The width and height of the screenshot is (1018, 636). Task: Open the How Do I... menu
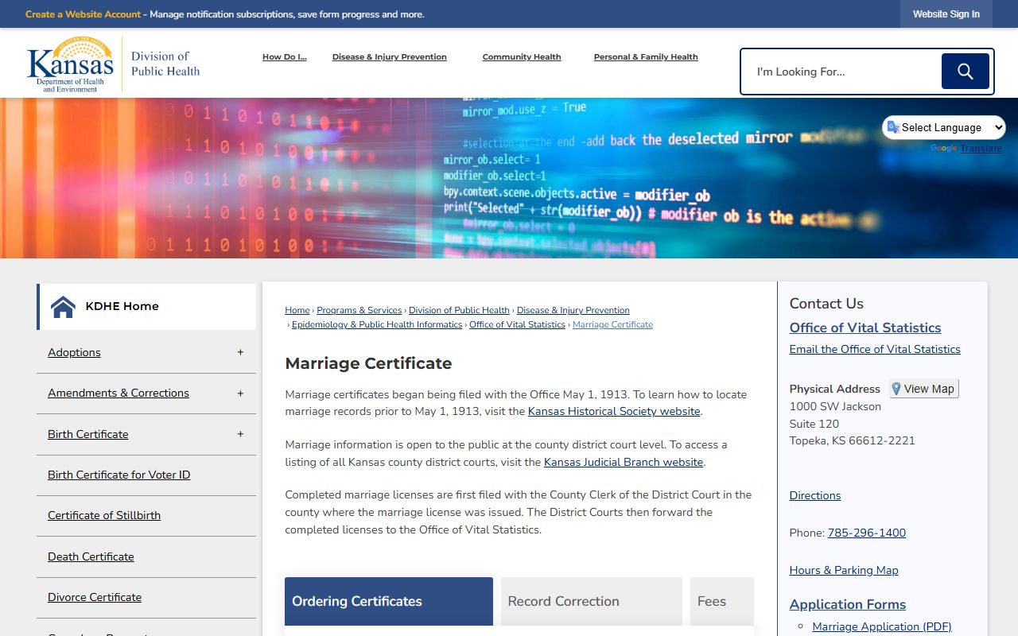[284, 57]
